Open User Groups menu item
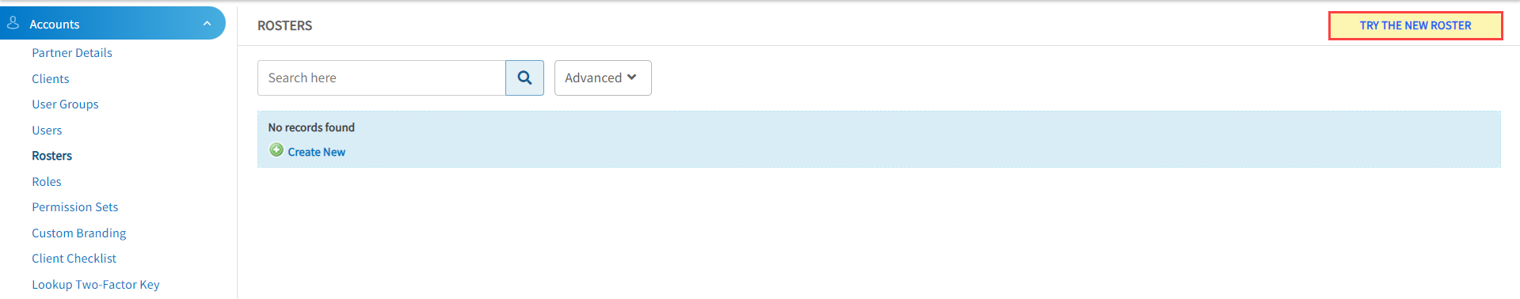 65,104
